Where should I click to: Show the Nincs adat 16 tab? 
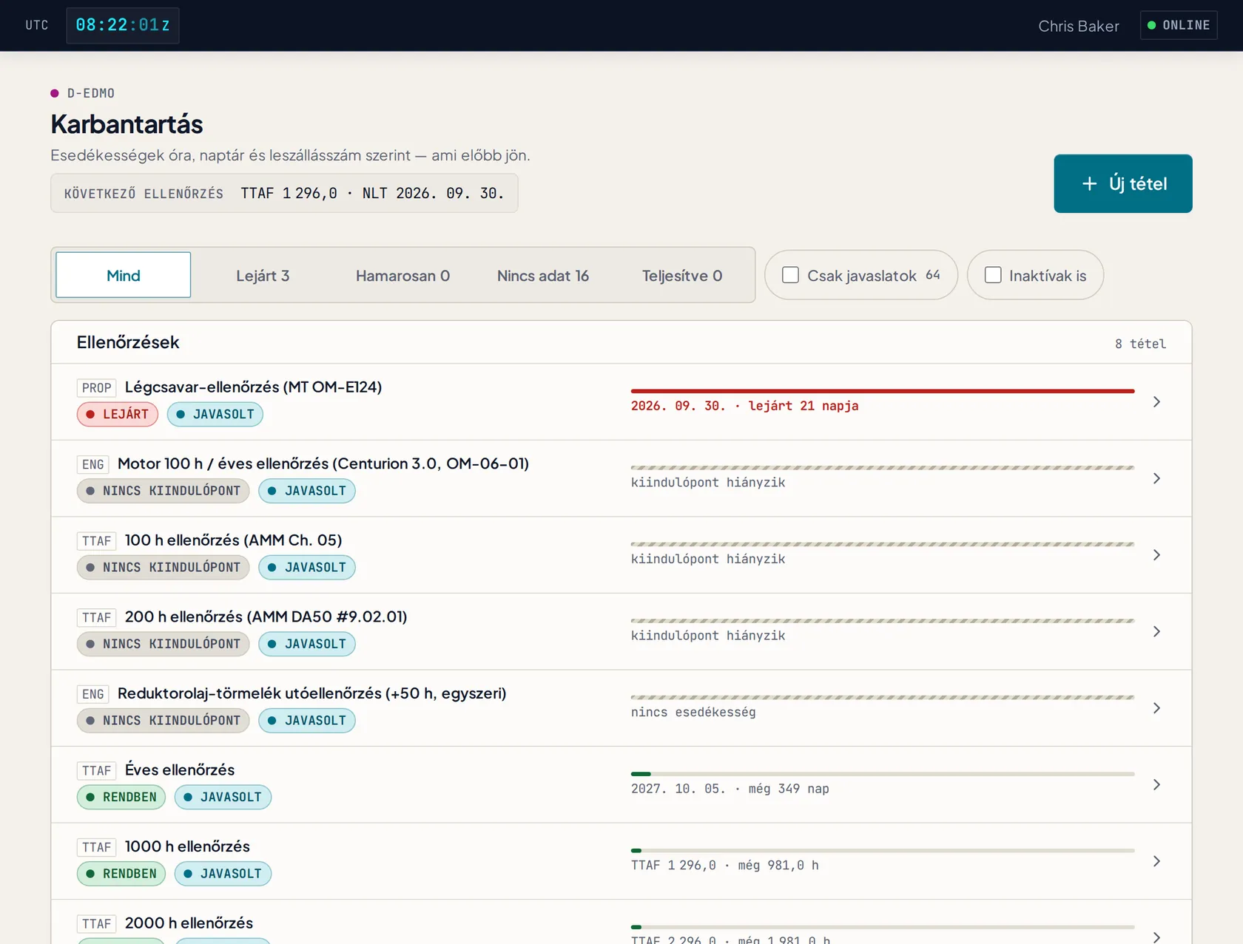542,275
